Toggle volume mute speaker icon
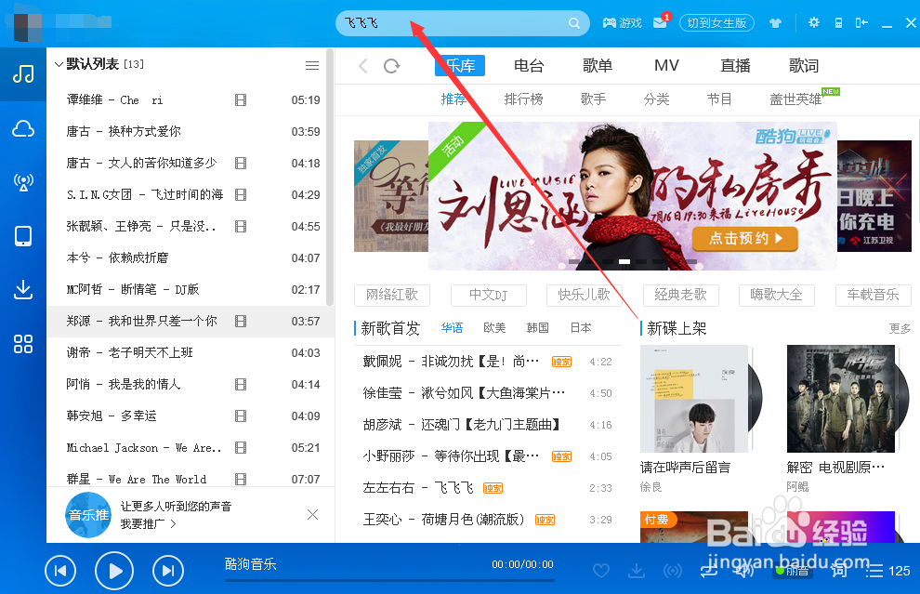The image size is (920, 594). [744, 569]
